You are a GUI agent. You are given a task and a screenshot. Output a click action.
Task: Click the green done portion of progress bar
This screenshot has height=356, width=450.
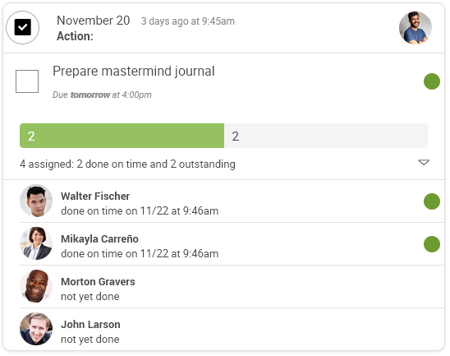[122, 136]
